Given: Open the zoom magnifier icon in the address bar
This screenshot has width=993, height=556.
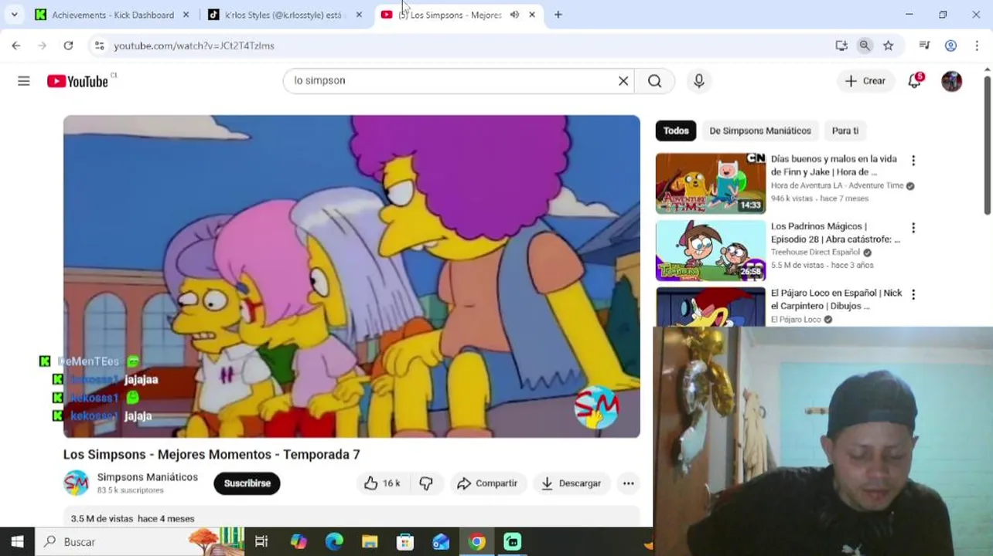Looking at the screenshot, I should click(x=865, y=46).
